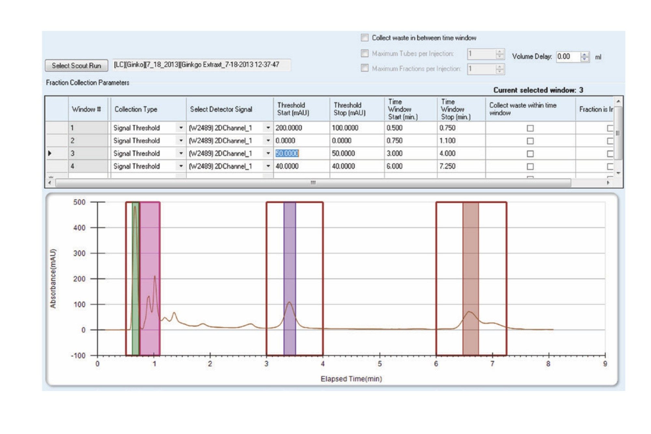
Task: Click the Volume Delay value field
Action: (568, 57)
